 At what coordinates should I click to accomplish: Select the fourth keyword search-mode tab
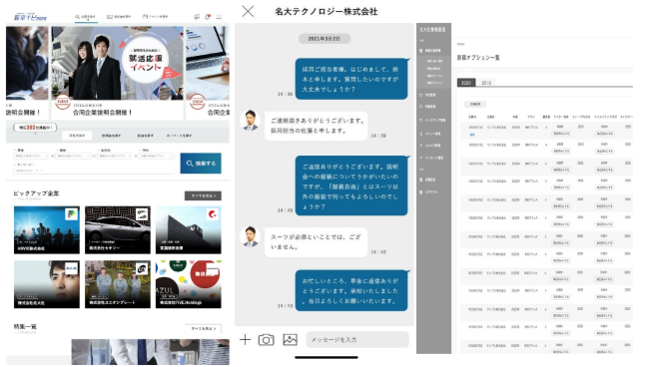(179, 136)
